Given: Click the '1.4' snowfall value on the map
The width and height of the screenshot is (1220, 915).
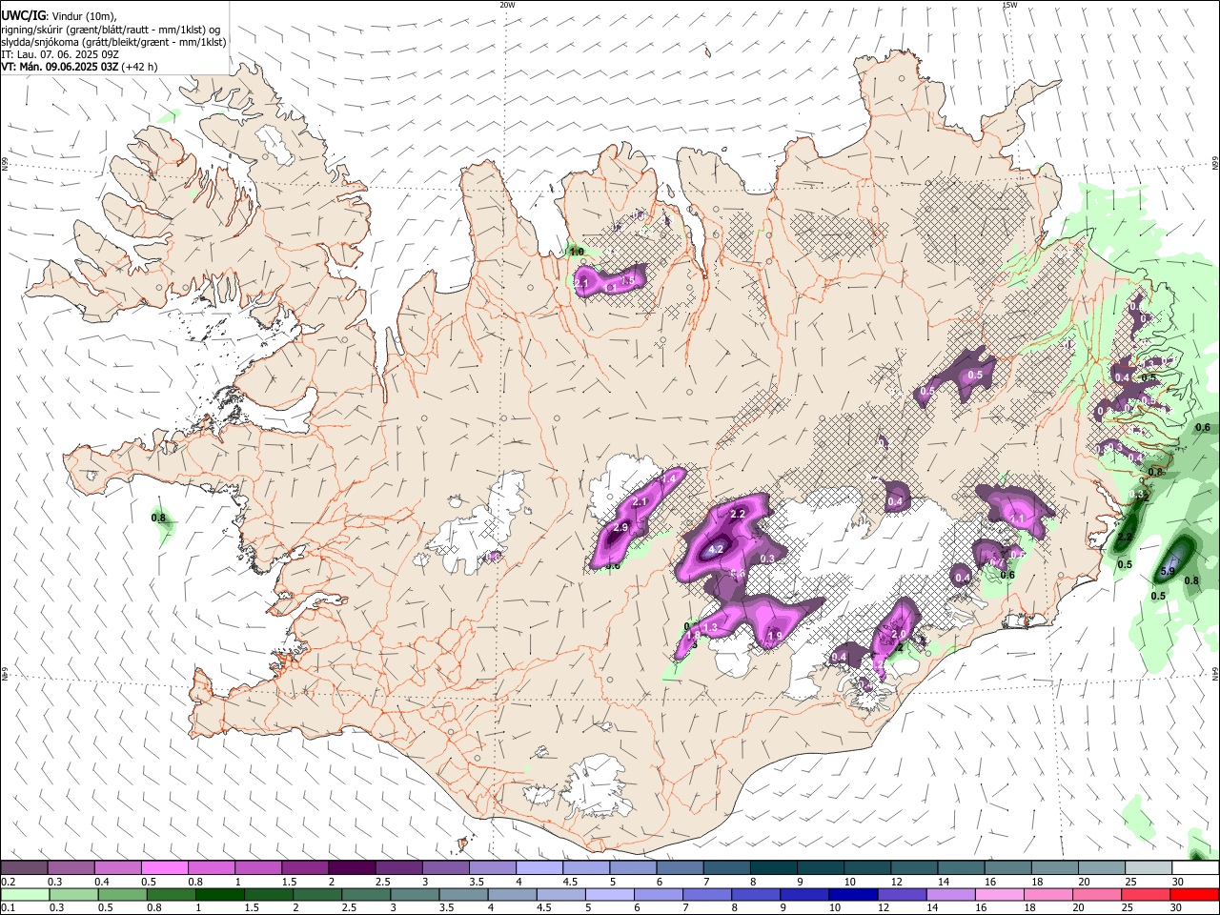Looking at the screenshot, I should point(669,478).
